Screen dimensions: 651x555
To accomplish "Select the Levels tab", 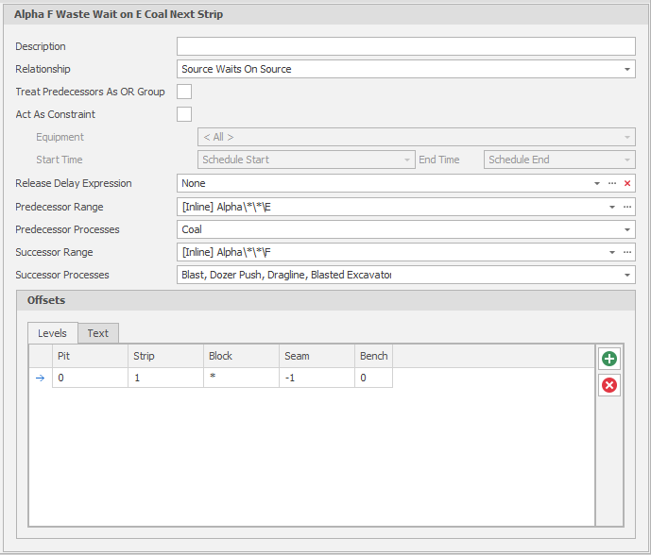I will (52, 333).
